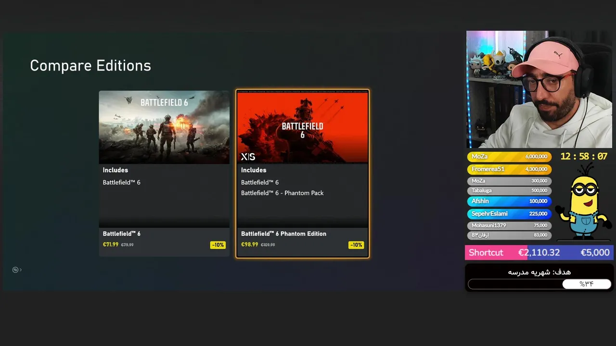Click the Compare Editions heading

[90, 66]
